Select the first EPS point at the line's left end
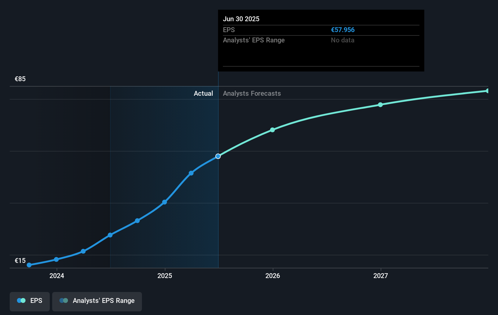 pyautogui.click(x=29, y=265)
